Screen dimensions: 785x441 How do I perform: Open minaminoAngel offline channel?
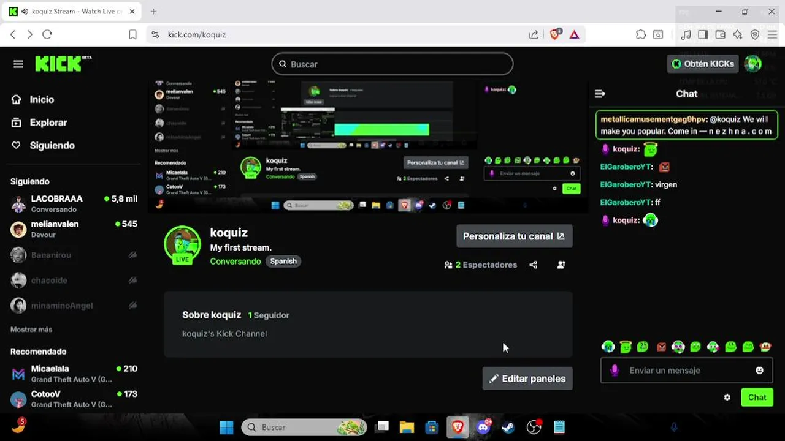click(x=74, y=305)
